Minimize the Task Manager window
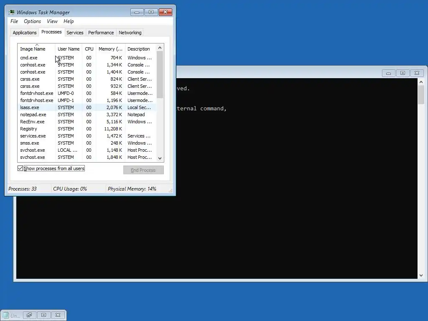Screen dimensions: 428x321 137,12
